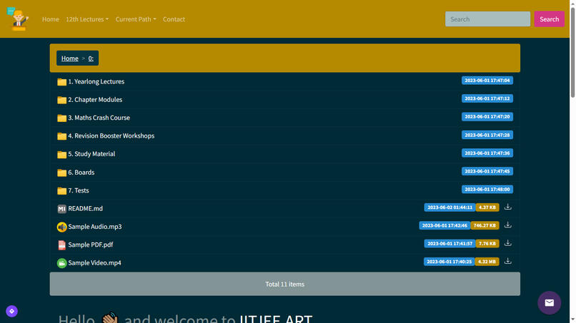The width and height of the screenshot is (576, 323).
Task: Click the speaker icon beside Sample Audio.mp3
Action: click(61, 227)
